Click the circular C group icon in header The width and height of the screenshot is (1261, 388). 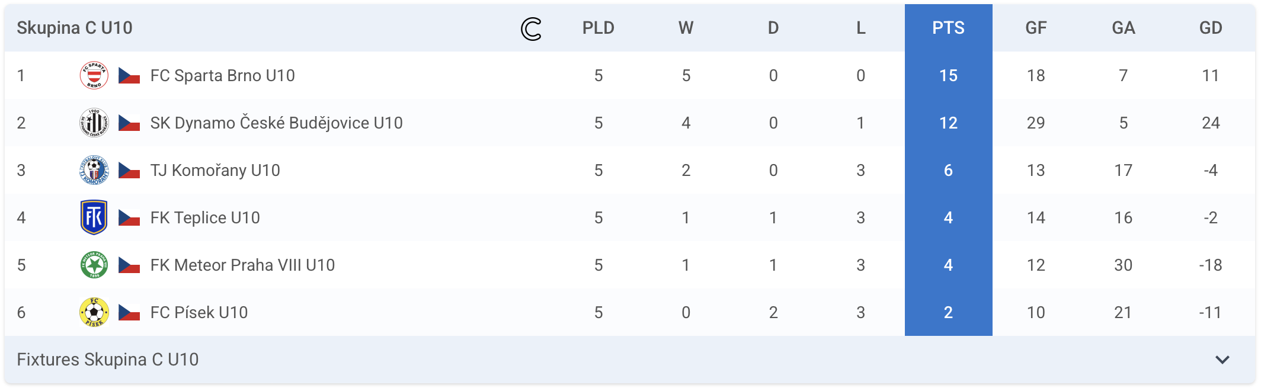tap(531, 28)
